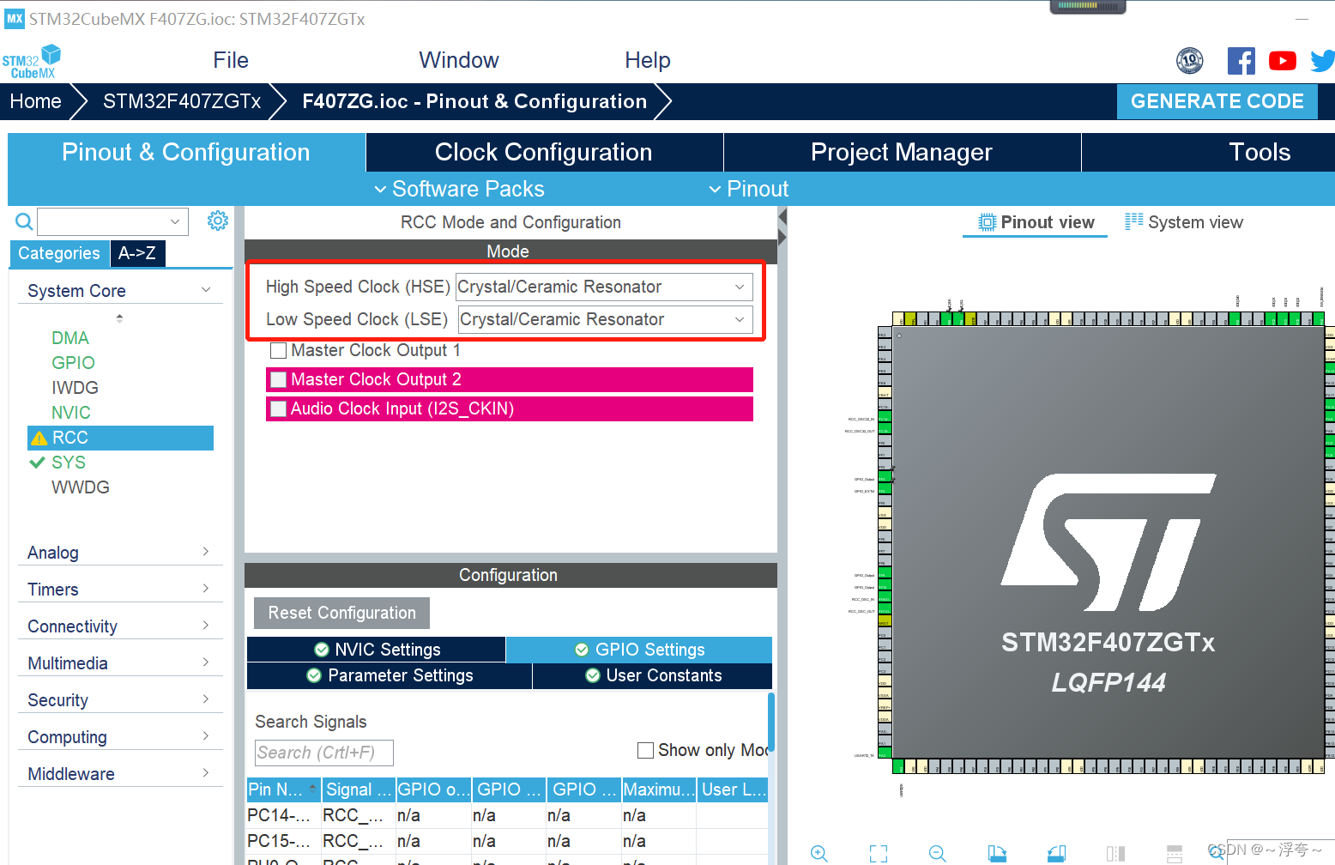
Task: Click the search signals input field
Action: [324, 753]
